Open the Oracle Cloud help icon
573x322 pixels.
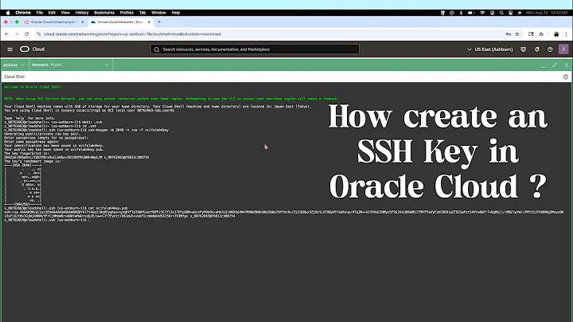(550, 49)
